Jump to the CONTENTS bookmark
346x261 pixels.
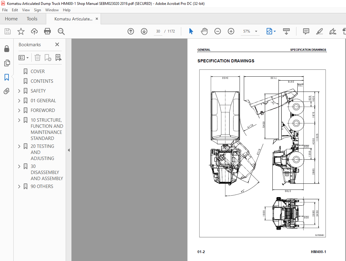point(42,81)
